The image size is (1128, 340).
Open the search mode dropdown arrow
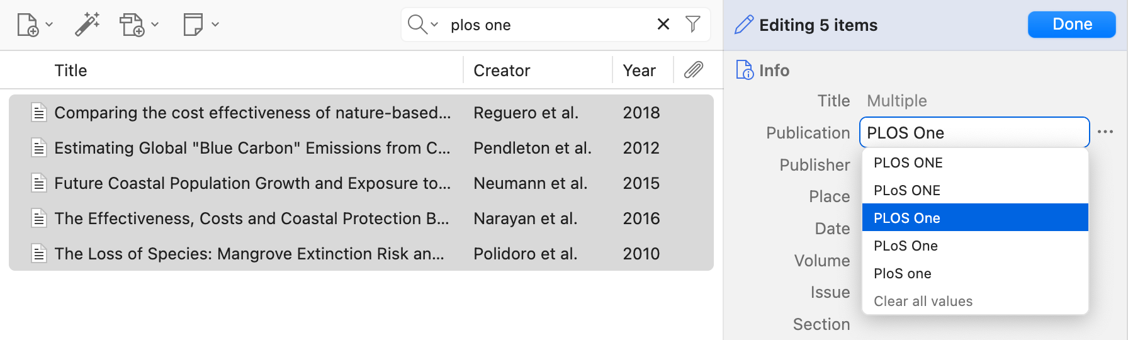click(x=434, y=25)
